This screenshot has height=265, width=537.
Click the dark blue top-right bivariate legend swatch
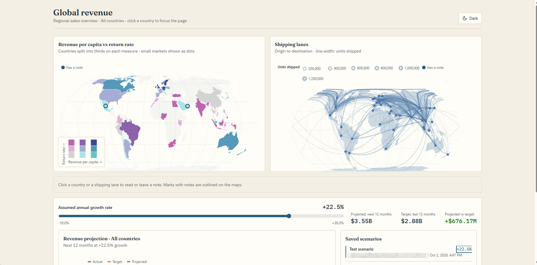(x=94, y=142)
